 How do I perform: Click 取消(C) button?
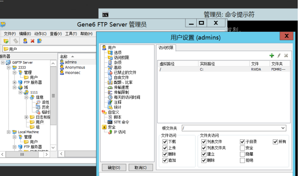click(x=141, y=168)
